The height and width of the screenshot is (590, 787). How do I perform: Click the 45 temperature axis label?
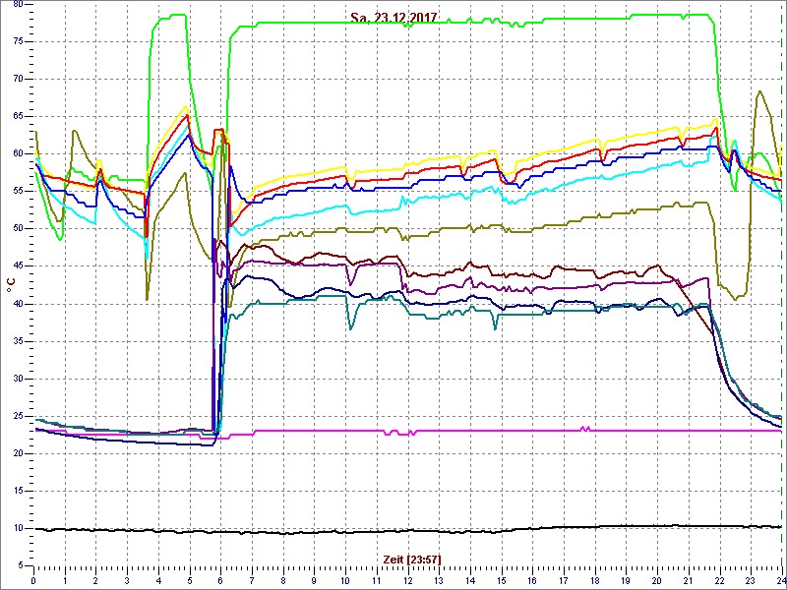(18, 266)
